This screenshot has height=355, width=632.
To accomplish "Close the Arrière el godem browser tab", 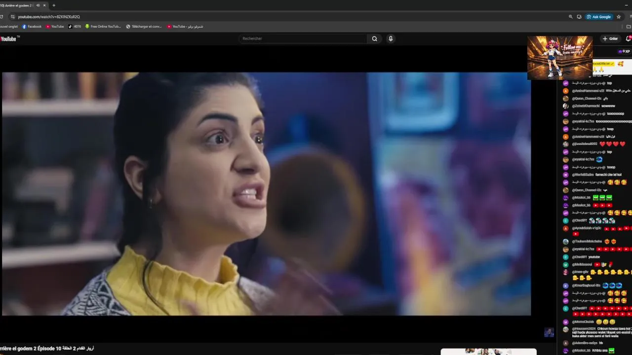I will 44,5.
